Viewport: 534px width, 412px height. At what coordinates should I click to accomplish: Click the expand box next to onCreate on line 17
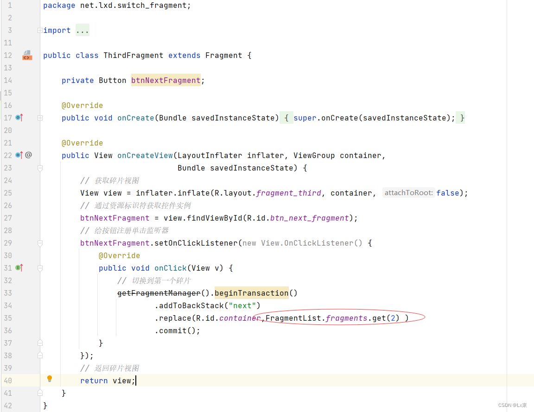pyautogui.click(x=40, y=117)
